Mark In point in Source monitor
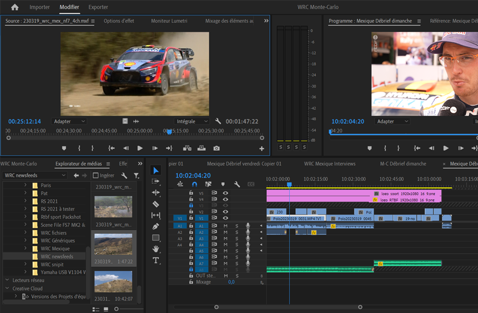Image resolution: width=478 pixels, height=313 pixels. tap(79, 148)
